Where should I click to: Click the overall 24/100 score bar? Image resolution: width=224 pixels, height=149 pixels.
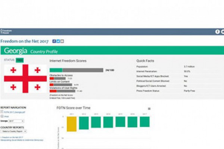[77, 70]
